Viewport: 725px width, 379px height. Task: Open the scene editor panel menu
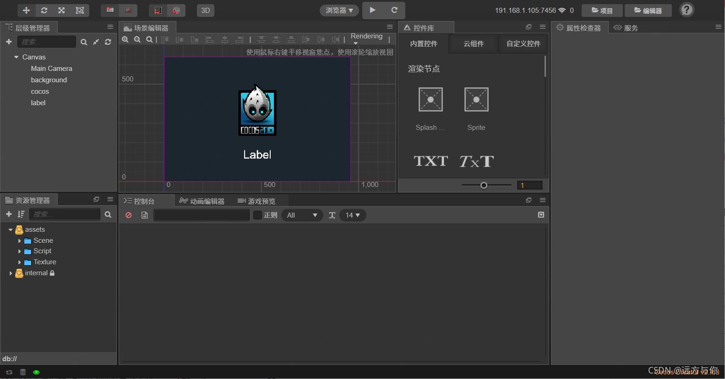click(390, 27)
